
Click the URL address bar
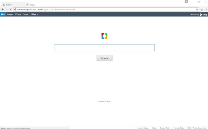click(106, 9)
